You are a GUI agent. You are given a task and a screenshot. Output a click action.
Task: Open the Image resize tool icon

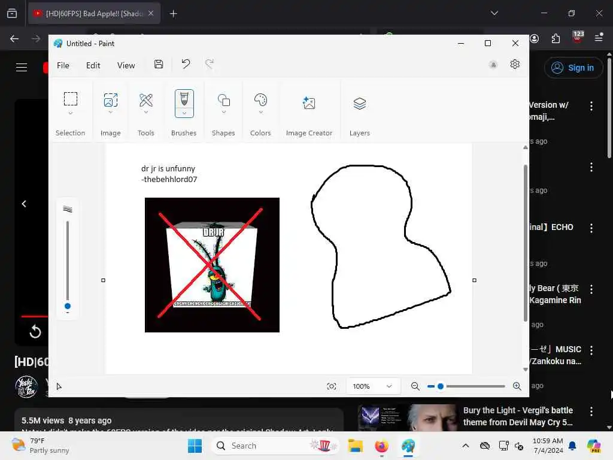point(111,100)
